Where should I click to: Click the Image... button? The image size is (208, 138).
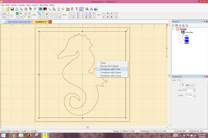pos(5,14)
